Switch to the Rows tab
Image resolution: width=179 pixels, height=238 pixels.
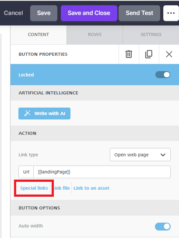click(x=95, y=35)
